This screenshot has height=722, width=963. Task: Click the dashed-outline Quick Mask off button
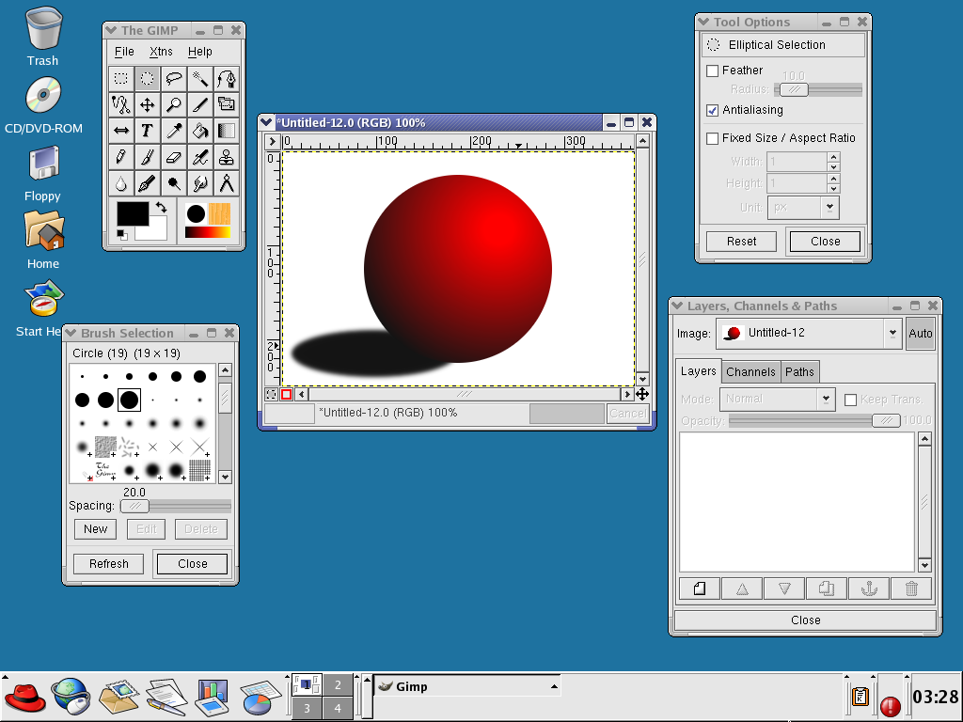pyautogui.click(x=272, y=394)
